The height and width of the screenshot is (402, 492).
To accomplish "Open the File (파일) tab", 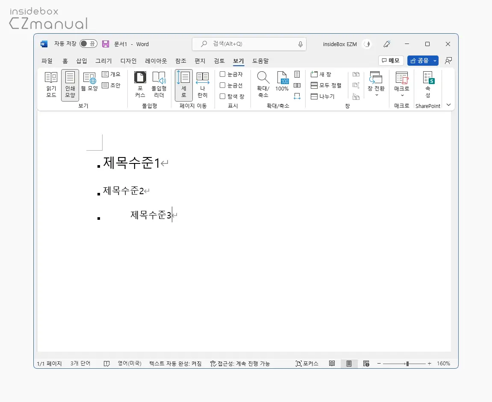I will 47,61.
